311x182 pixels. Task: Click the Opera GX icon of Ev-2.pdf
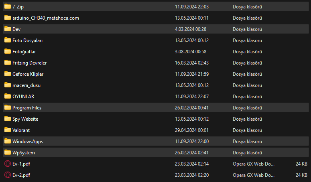8,175
